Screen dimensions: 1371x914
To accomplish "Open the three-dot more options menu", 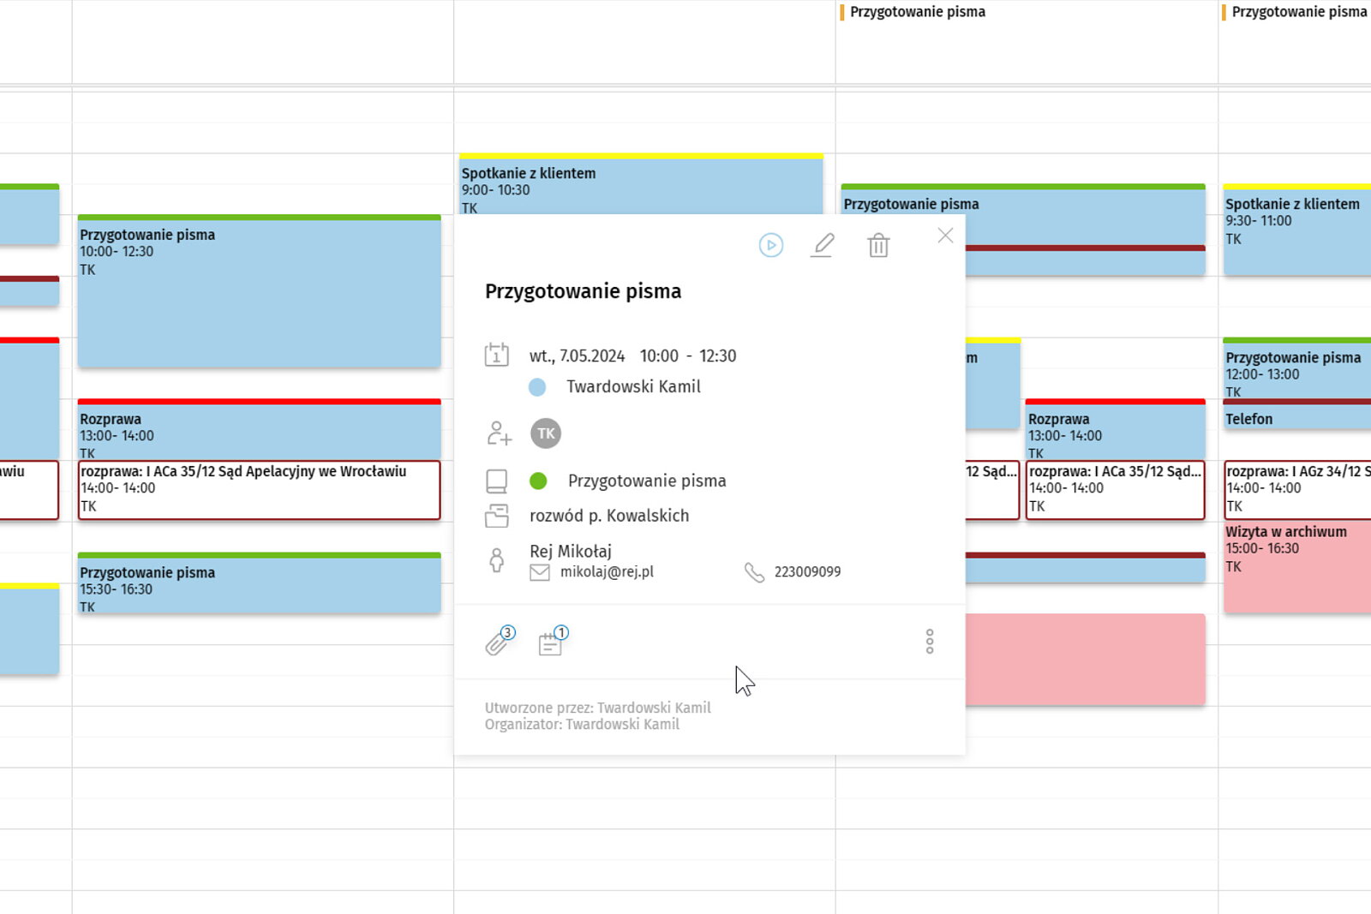I will coord(930,642).
